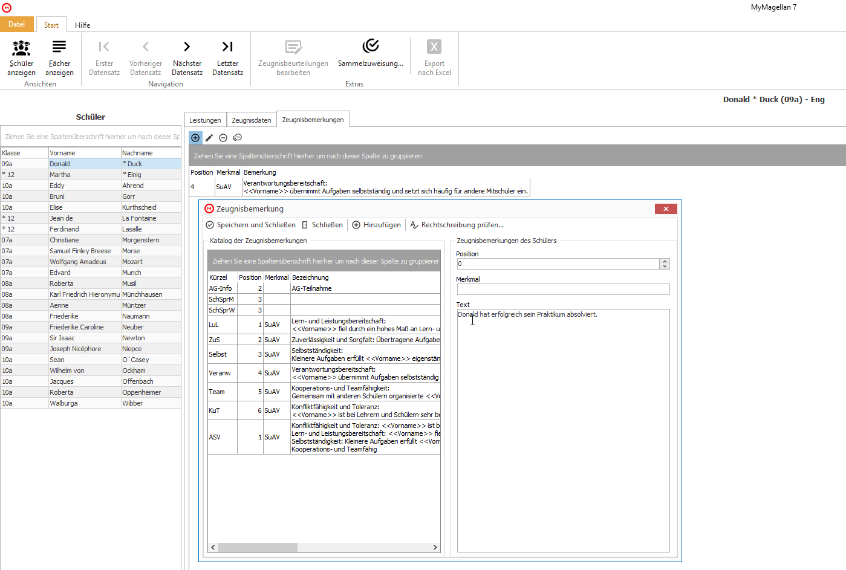
Task: Open the Leistungen tab
Action: pyautogui.click(x=205, y=120)
